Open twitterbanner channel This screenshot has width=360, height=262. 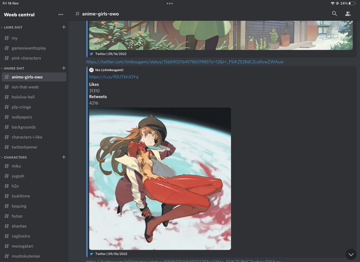pyautogui.click(x=34, y=147)
